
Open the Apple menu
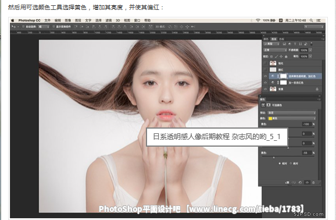13,20
